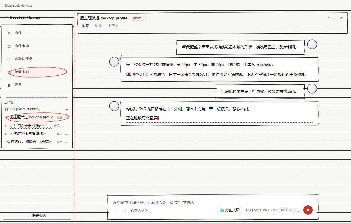Screen dimensions: 351x223
Task: Open the 正在写入手绘勾线边框 session
Action: (37, 125)
